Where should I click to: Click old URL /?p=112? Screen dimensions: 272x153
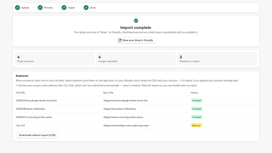click(20, 125)
